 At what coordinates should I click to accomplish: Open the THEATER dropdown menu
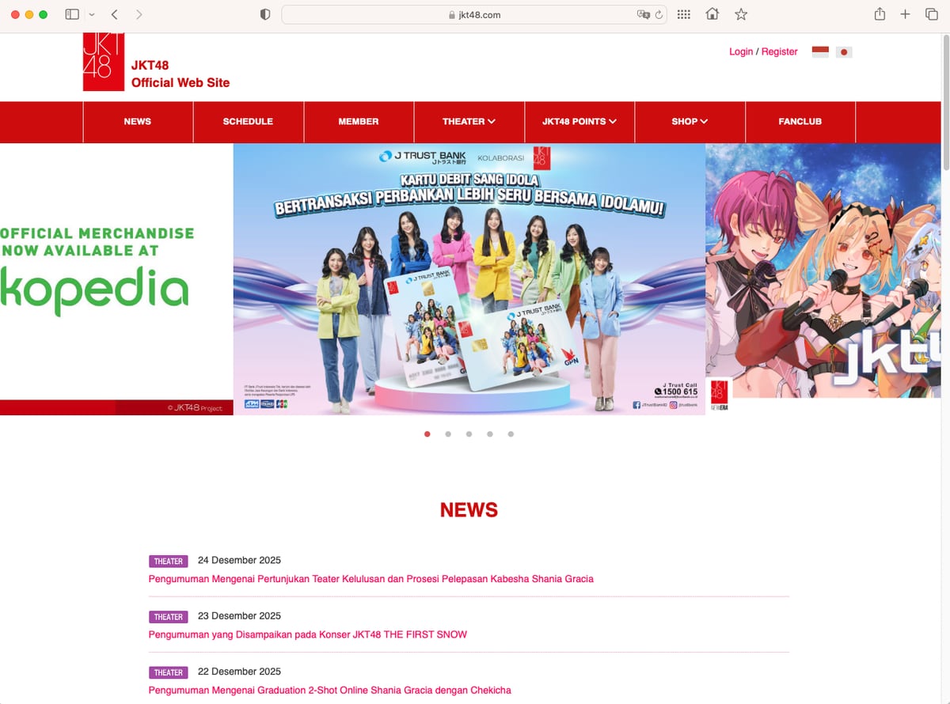pos(469,122)
